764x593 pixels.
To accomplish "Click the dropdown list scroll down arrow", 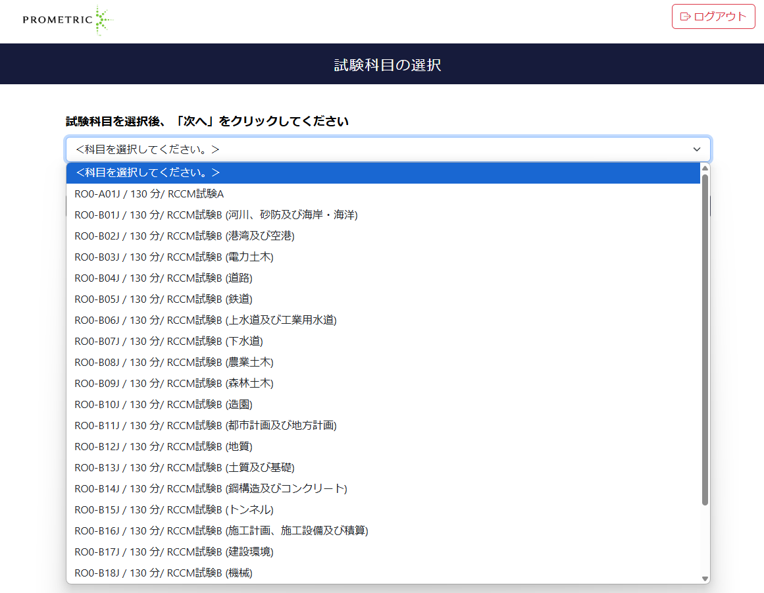I will pyautogui.click(x=705, y=579).
